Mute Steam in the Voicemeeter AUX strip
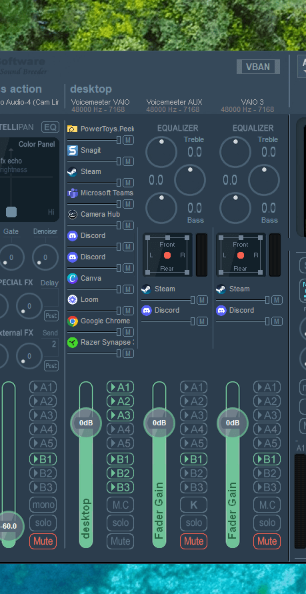The image size is (306, 594). click(x=202, y=300)
